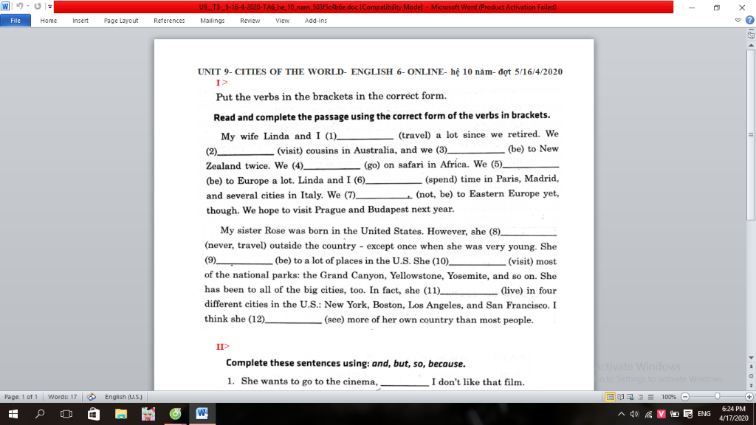Click the Zoom In plus button
756x425 pixels.
coord(749,397)
